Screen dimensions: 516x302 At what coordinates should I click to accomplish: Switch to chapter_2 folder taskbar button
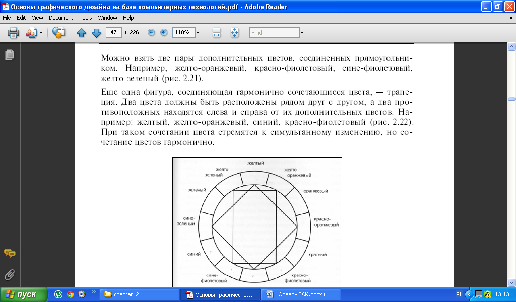pos(140,294)
